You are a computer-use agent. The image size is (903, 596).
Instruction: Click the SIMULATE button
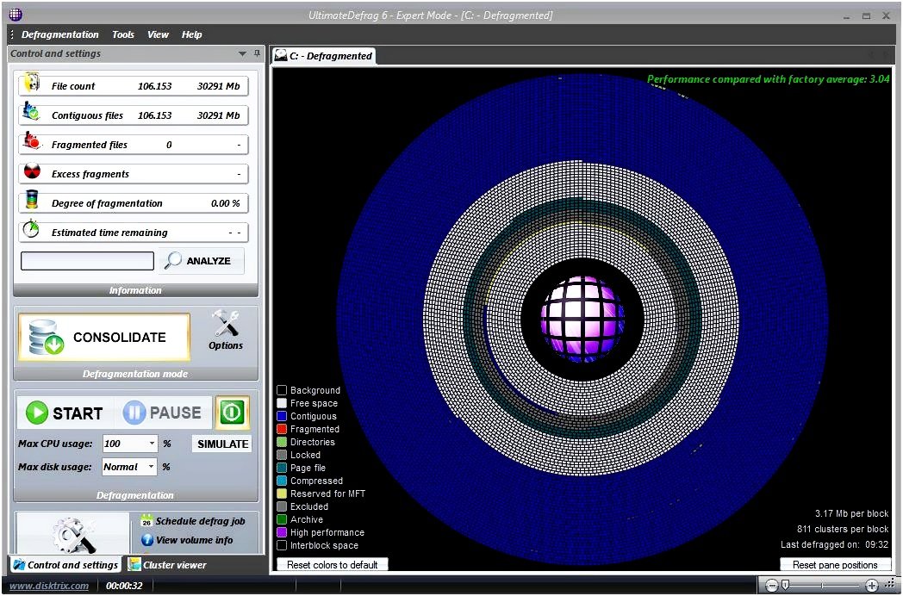pyautogui.click(x=222, y=444)
